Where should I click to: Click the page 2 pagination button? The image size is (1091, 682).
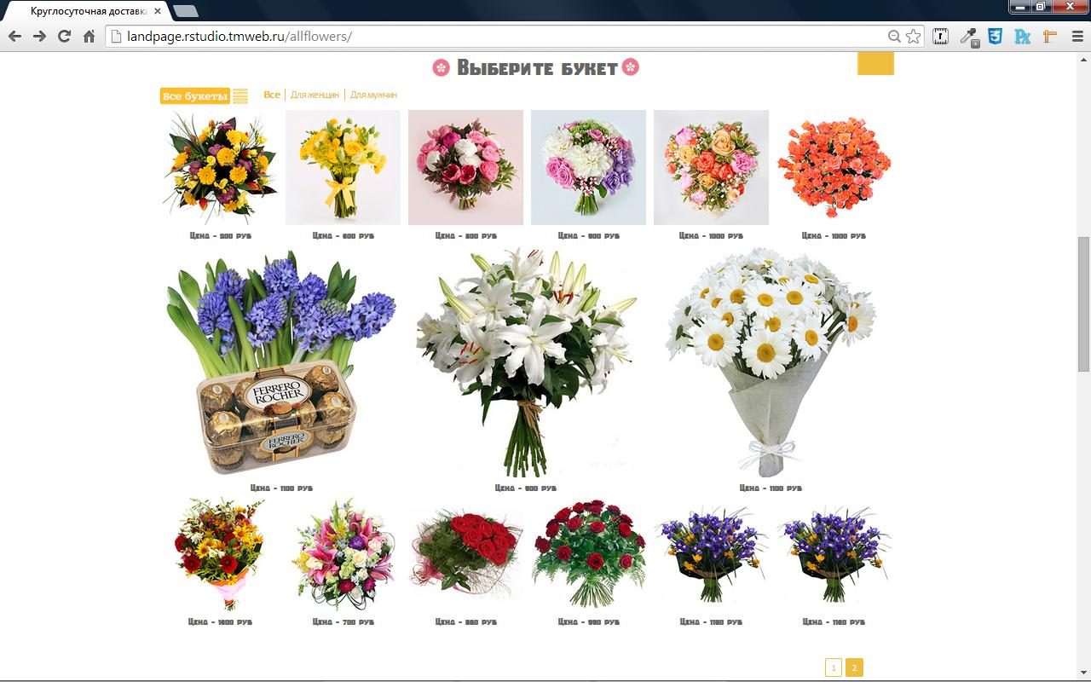coord(854,668)
